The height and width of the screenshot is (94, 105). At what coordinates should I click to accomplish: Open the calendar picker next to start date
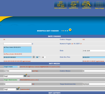click(x=34, y=57)
